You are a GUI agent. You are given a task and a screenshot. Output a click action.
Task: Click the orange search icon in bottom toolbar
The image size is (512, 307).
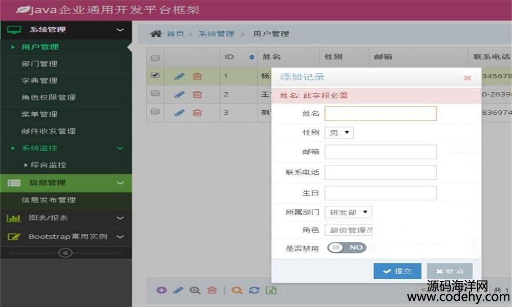coord(237,290)
